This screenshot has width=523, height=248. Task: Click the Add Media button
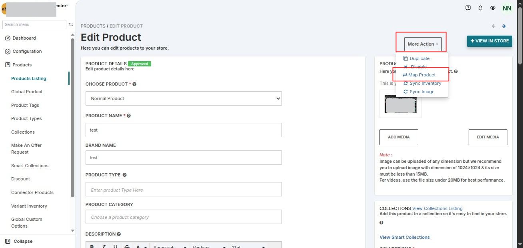[x=399, y=137]
